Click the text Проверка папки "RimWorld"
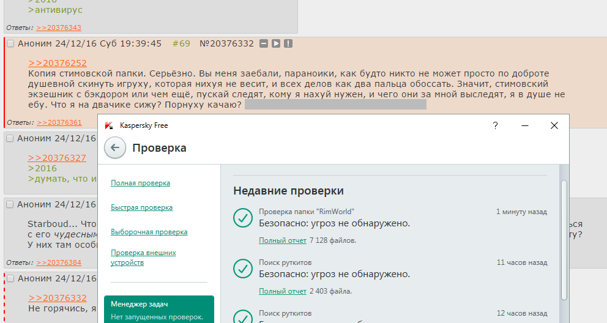Image resolution: width=607 pixels, height=323 pixels. (306, 212)
